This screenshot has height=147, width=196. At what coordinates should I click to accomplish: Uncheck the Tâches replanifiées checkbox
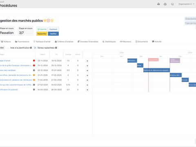pos(35,48)
